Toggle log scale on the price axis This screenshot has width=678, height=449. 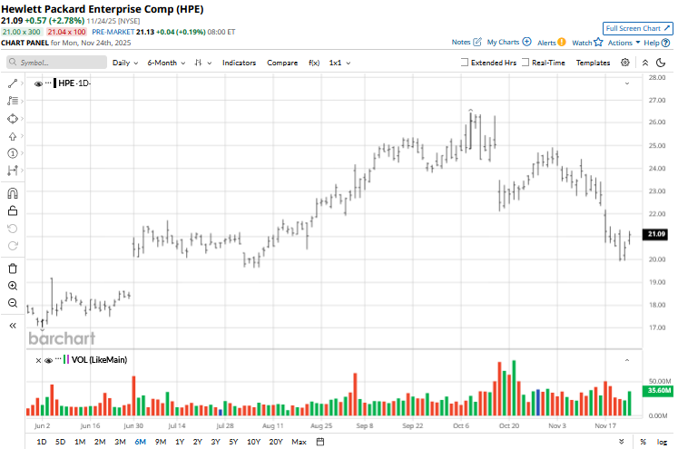[x=662, y=442]
